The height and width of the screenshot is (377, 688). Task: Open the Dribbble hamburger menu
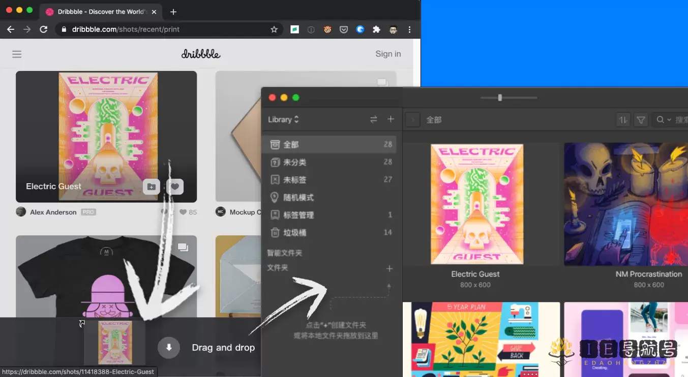(17, 54)
